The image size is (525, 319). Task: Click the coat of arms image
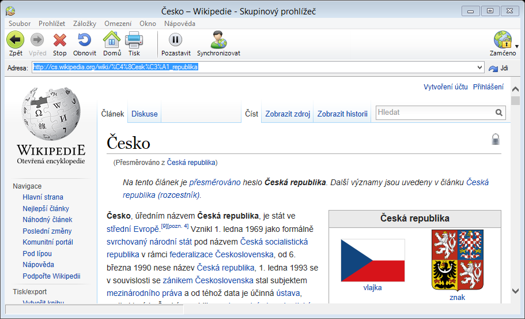pos(458,260)
